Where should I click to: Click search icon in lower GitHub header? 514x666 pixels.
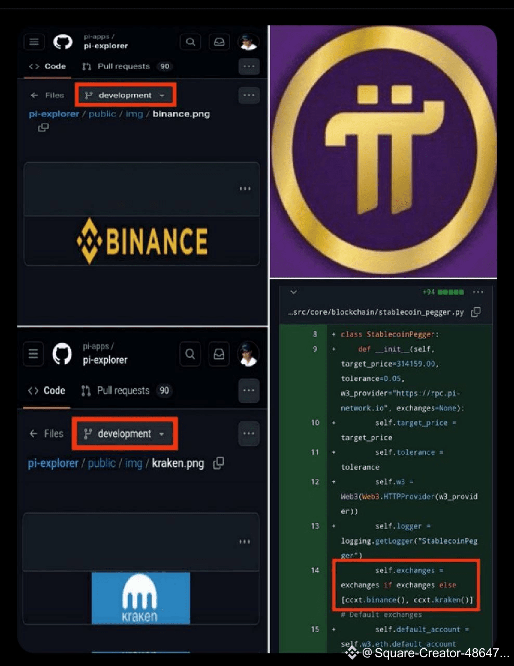click(x=190, y=354)
